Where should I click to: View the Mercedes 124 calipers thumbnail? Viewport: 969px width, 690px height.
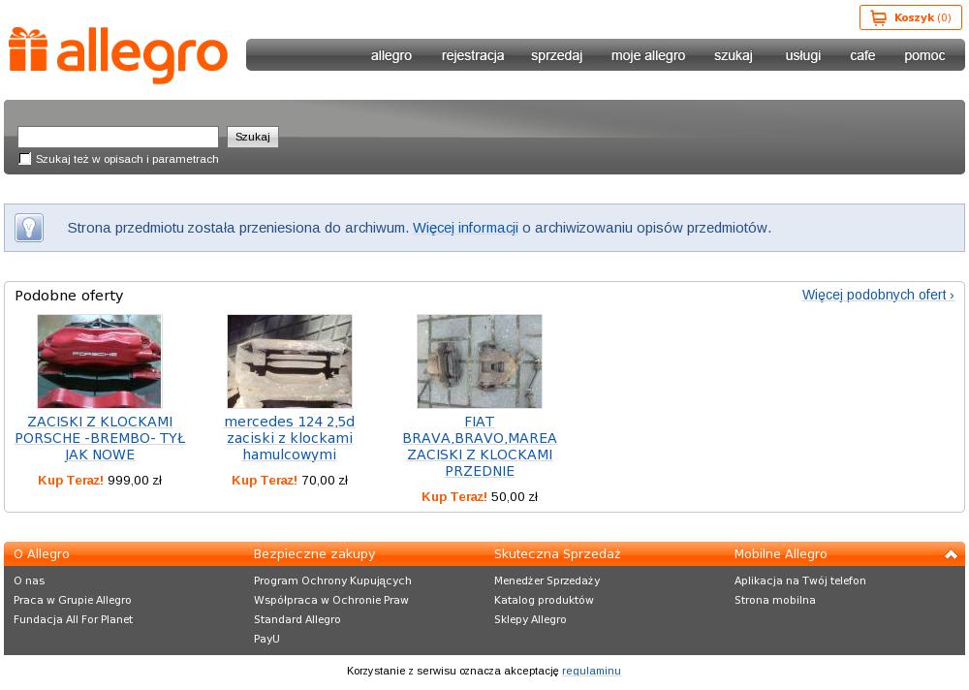tap(290, 361)
